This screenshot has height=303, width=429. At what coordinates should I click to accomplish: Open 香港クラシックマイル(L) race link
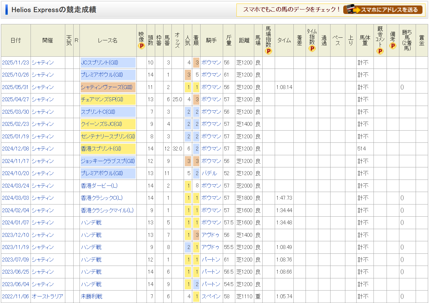(x=107, y=210)
